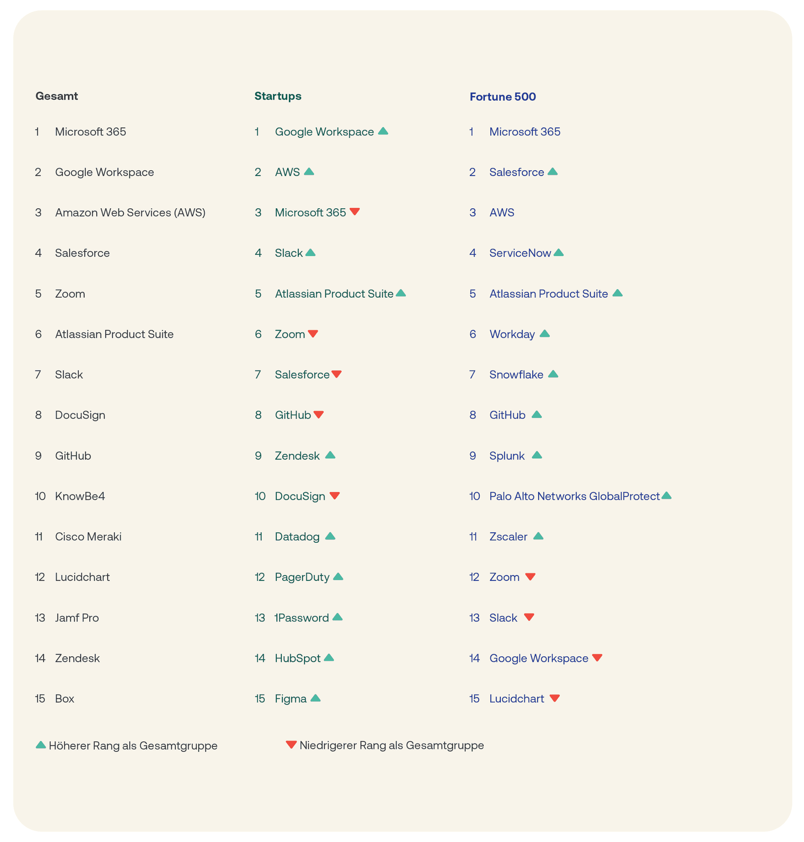Click the red down arrow beside Startups GitHub
The image size is (804, 842).
pyautogui.click(x=318, y=415)
